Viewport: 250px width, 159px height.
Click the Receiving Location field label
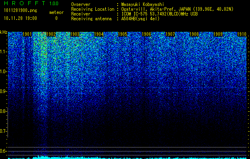coord(93,9)
